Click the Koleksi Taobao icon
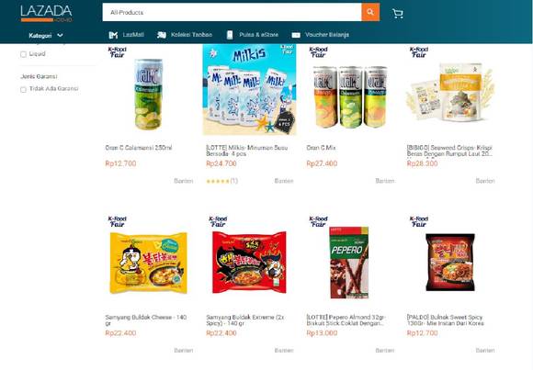The width and height of the screenshot is (533, 370). tap(162, 35)
